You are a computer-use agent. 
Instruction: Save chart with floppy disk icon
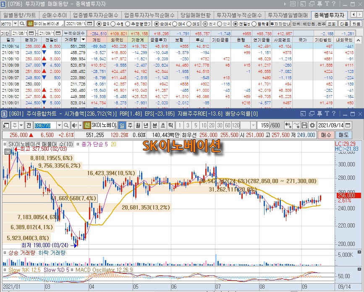tap(304, 126)
